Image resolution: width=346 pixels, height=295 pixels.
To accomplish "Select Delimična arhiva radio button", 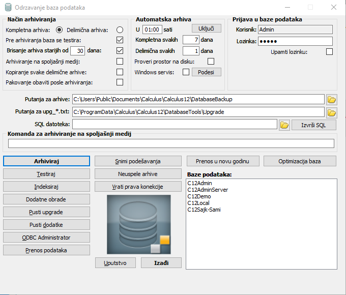I will coord(120,30).
